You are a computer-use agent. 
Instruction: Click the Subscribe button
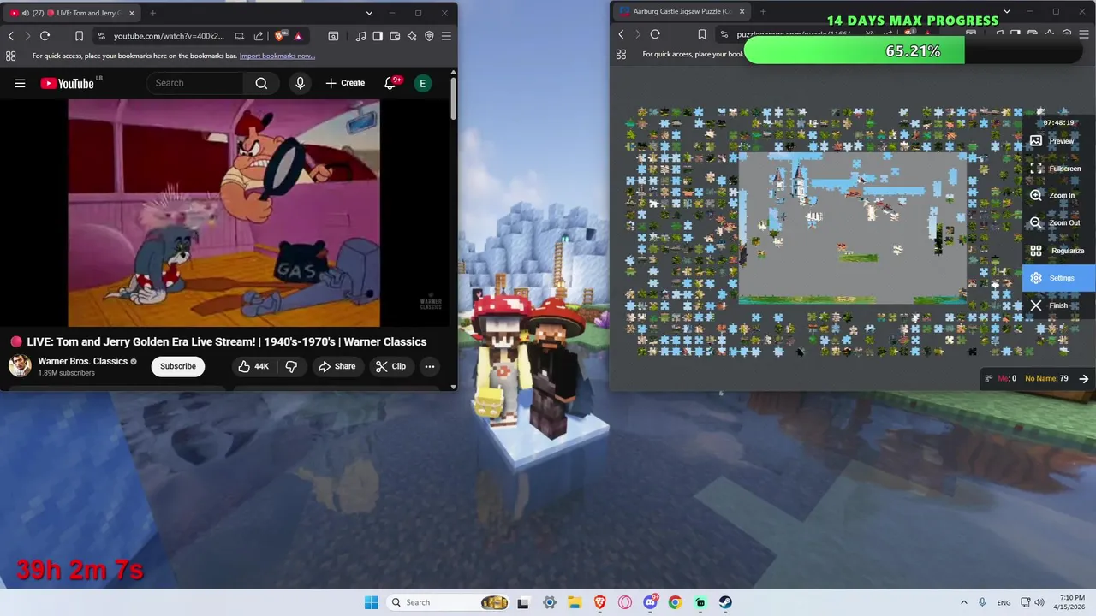click(178, 366)
